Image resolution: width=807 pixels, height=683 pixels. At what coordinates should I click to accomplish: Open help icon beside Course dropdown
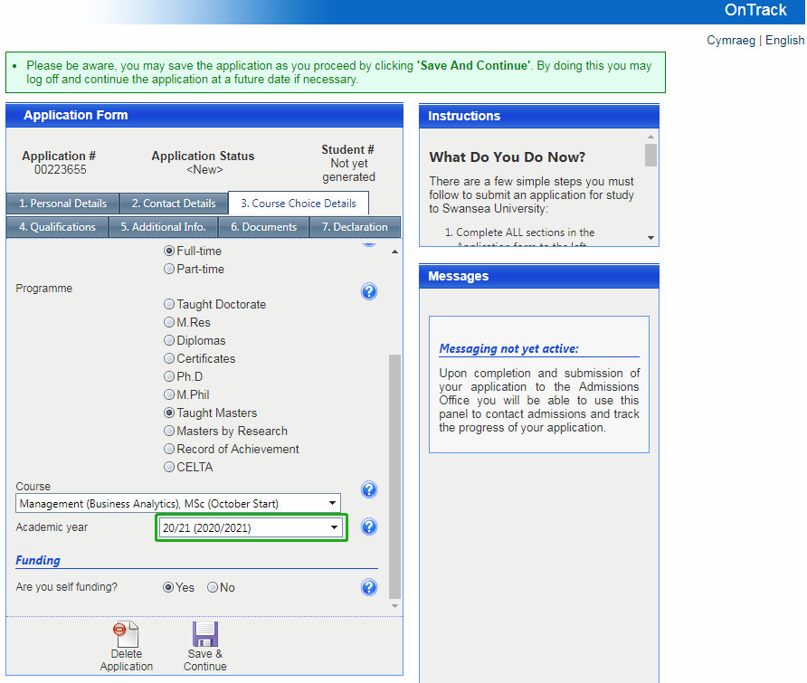point(369,489)
